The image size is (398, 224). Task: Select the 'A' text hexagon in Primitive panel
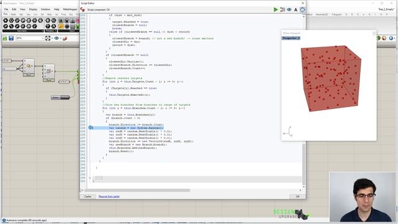pos(53,26)
